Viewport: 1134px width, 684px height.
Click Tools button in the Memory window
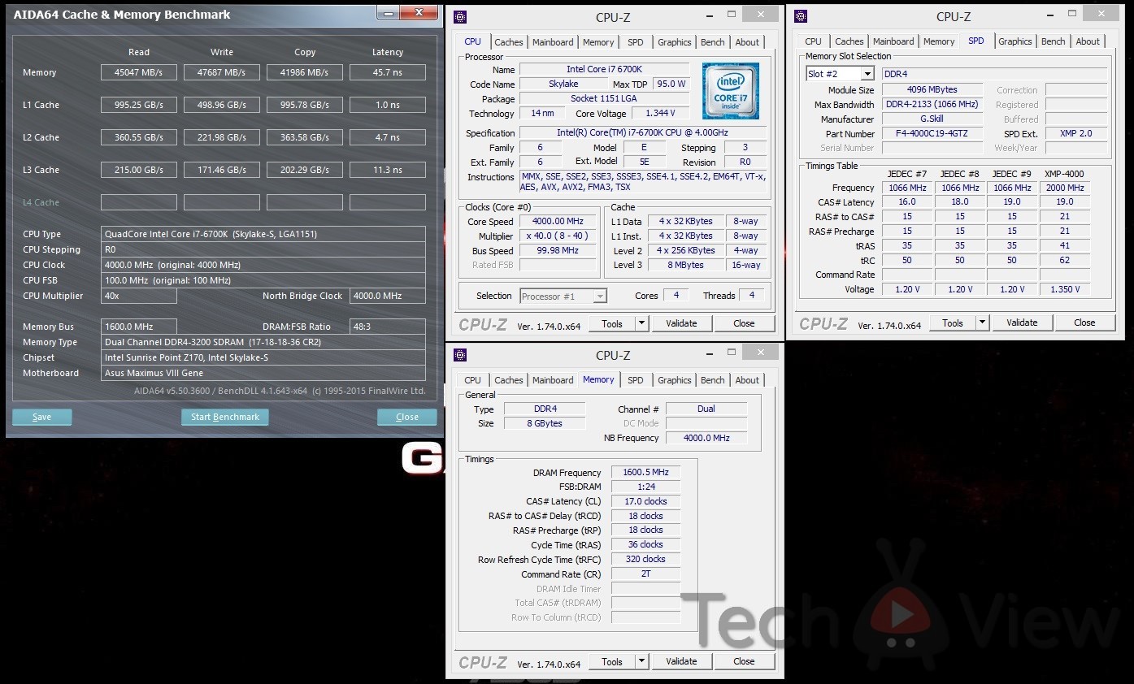(x=612, y=661)
